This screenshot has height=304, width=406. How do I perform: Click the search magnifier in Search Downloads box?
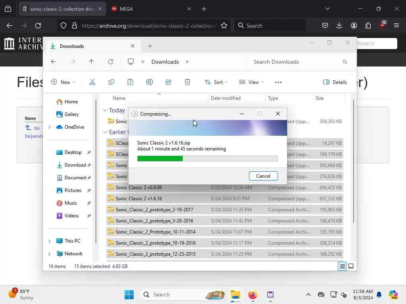(345, 62)
